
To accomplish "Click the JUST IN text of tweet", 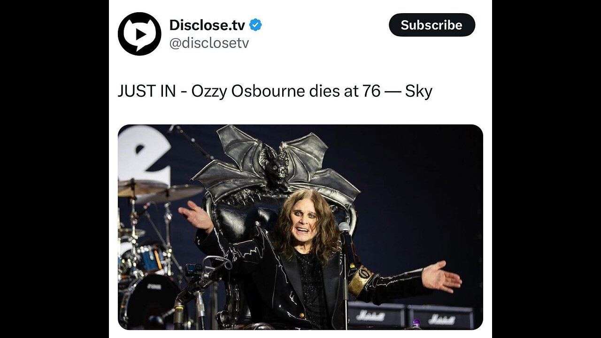I will (146, 91).
